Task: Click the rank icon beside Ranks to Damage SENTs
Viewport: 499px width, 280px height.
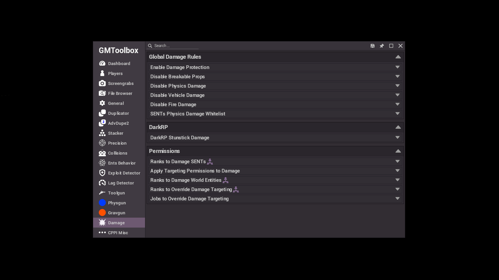Action: click(x=210, y=162)
